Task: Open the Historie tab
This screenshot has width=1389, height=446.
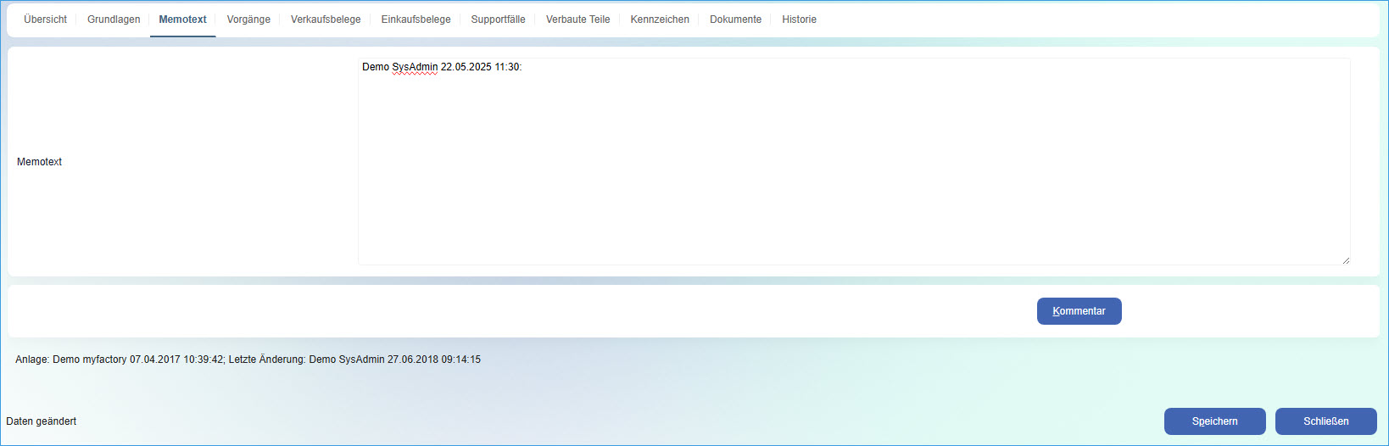Action: pyautogui.click(x=799, y=20)
